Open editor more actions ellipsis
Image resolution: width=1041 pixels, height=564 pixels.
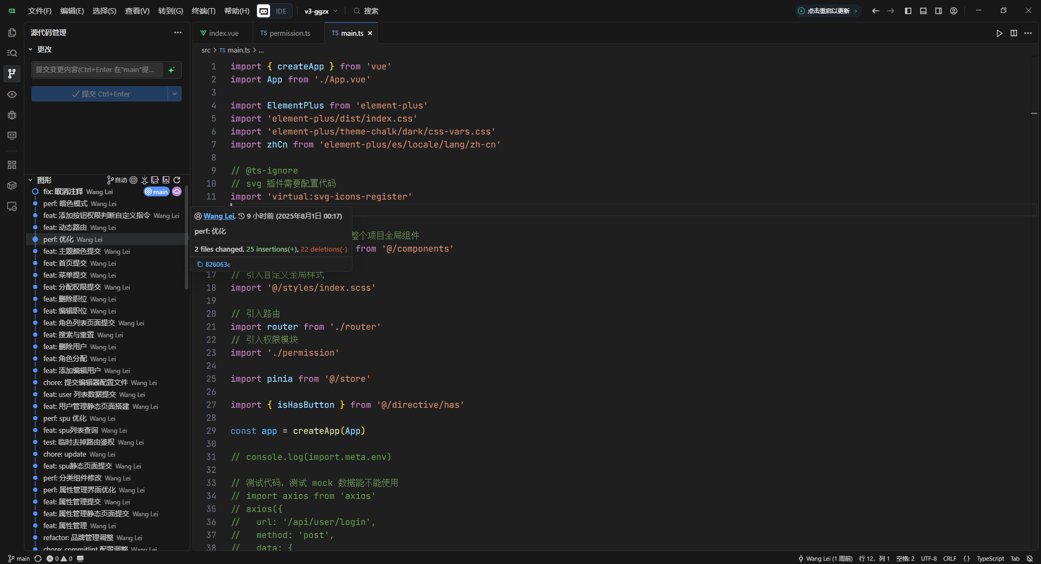[1028, 33]
